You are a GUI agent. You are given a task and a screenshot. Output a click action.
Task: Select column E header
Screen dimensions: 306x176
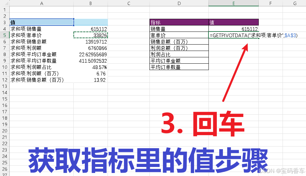coord(233,3)
